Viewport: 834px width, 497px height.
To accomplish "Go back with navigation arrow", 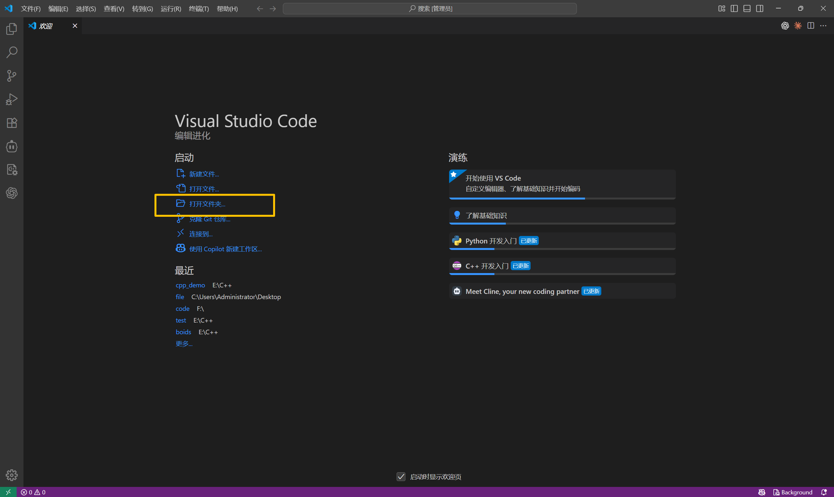I will pyautogui.click(x=260, y=8).
